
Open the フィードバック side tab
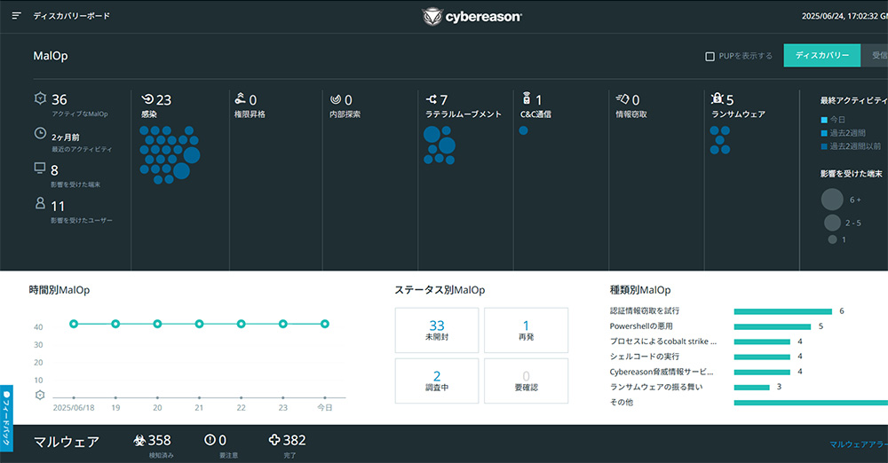(x=6, y=419)
